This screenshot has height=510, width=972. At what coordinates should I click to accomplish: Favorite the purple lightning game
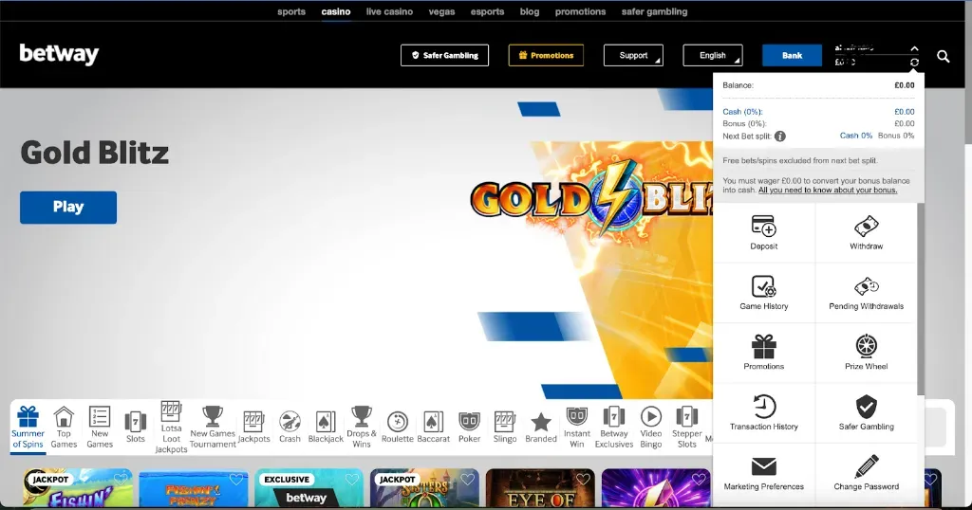click(699, 479)
